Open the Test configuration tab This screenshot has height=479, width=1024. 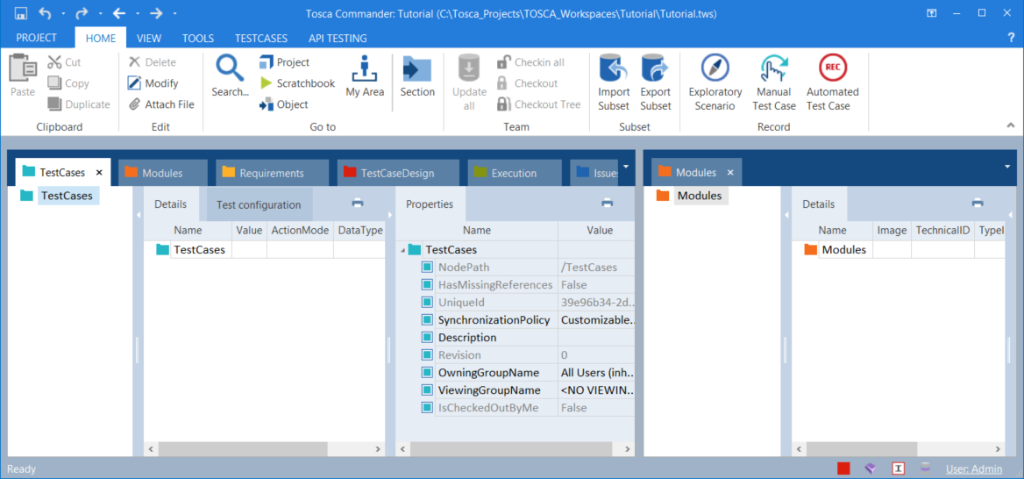(260, 204)
